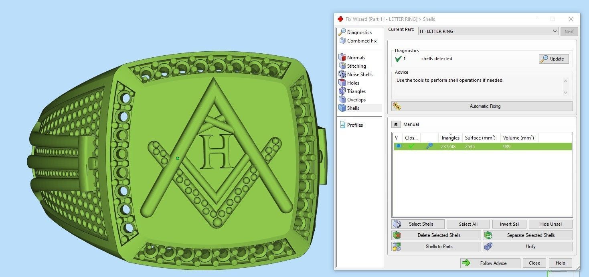Select the surface value 2535 cell

coord(470,147)
